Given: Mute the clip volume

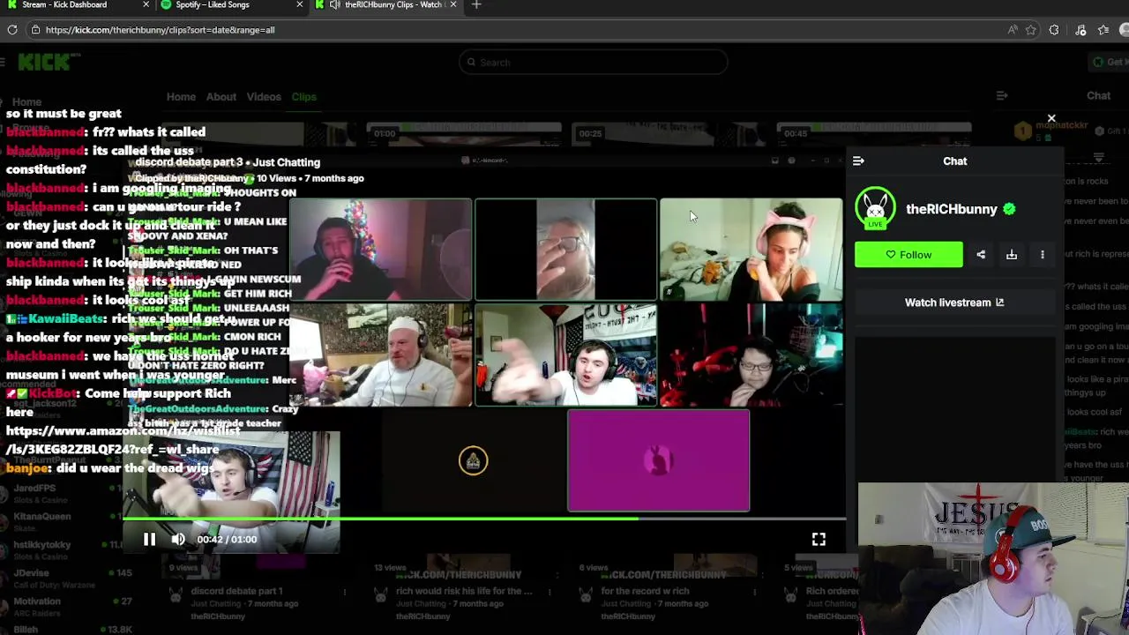Looking at the screenshot, I should [x=178, y=539].
